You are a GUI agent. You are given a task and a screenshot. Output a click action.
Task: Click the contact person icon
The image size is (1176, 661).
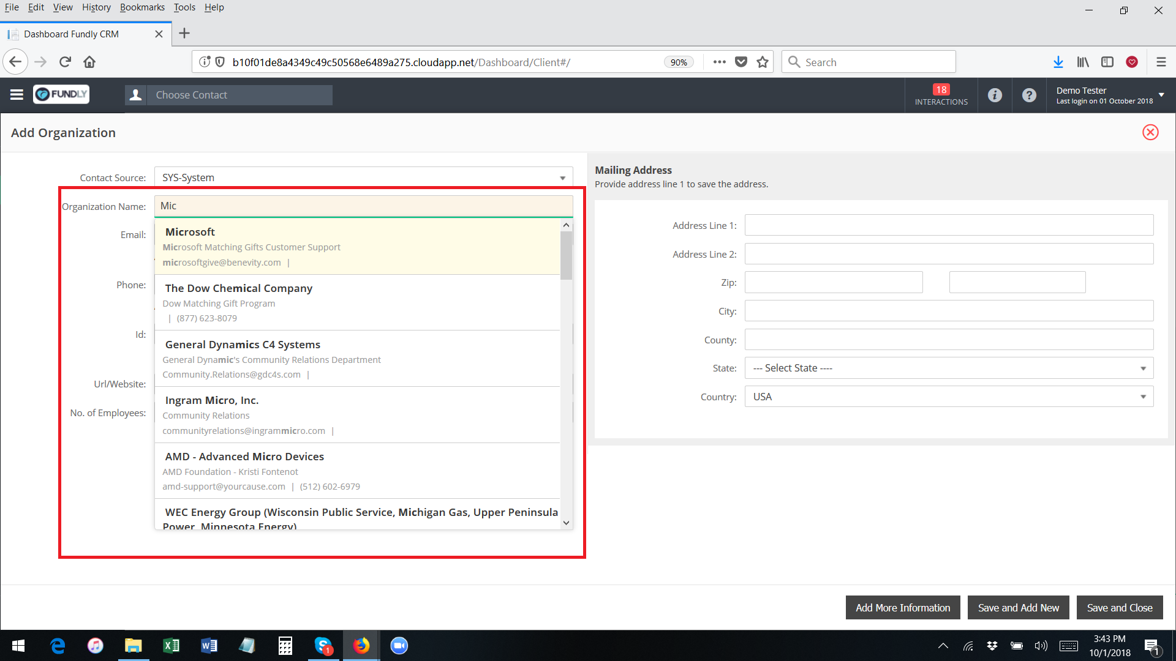[136, 95]
